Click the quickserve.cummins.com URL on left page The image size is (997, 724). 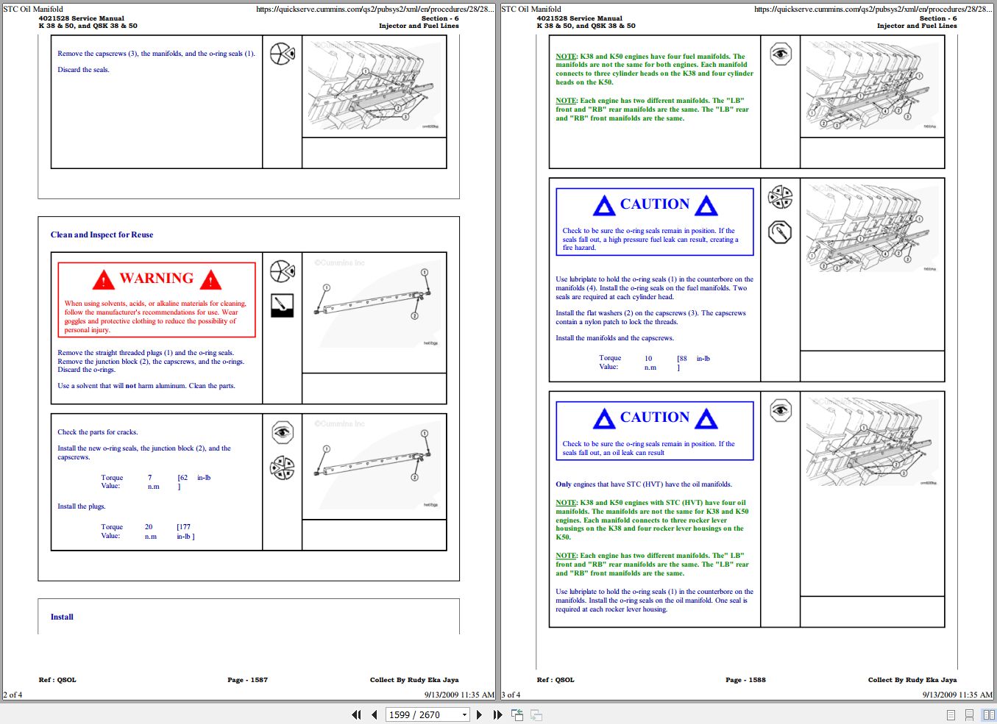[x=375, y=10]
